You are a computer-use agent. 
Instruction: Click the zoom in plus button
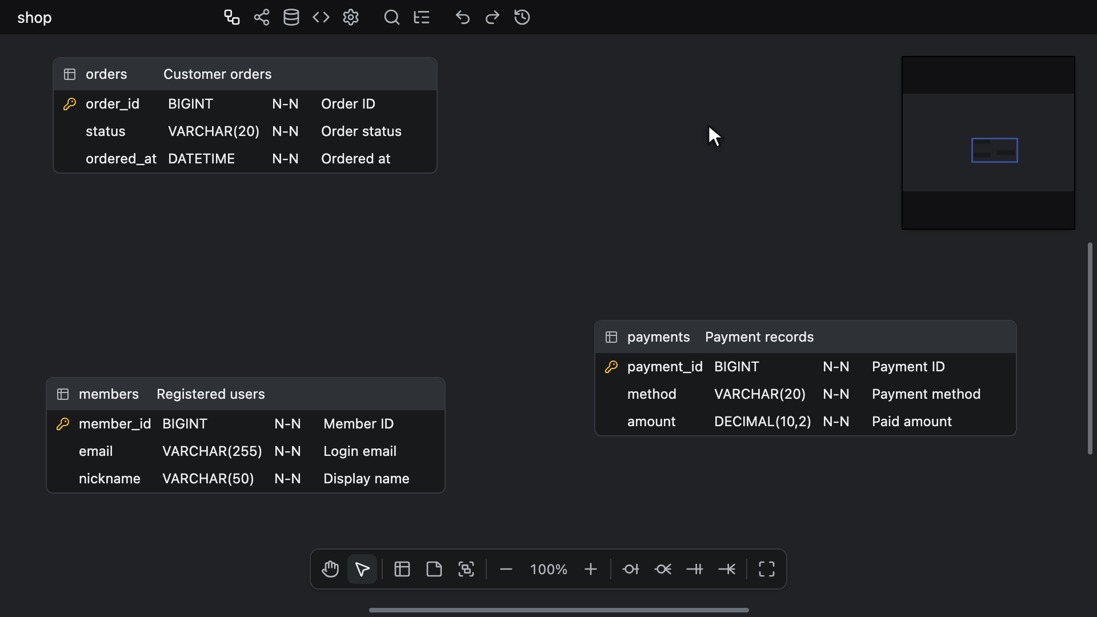[x=591, y=569]
